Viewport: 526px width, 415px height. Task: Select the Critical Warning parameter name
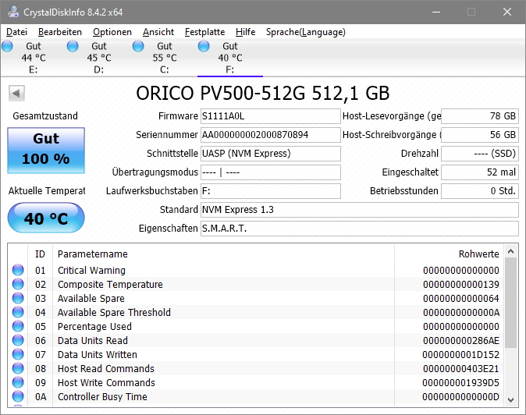[x=91, y=270]
